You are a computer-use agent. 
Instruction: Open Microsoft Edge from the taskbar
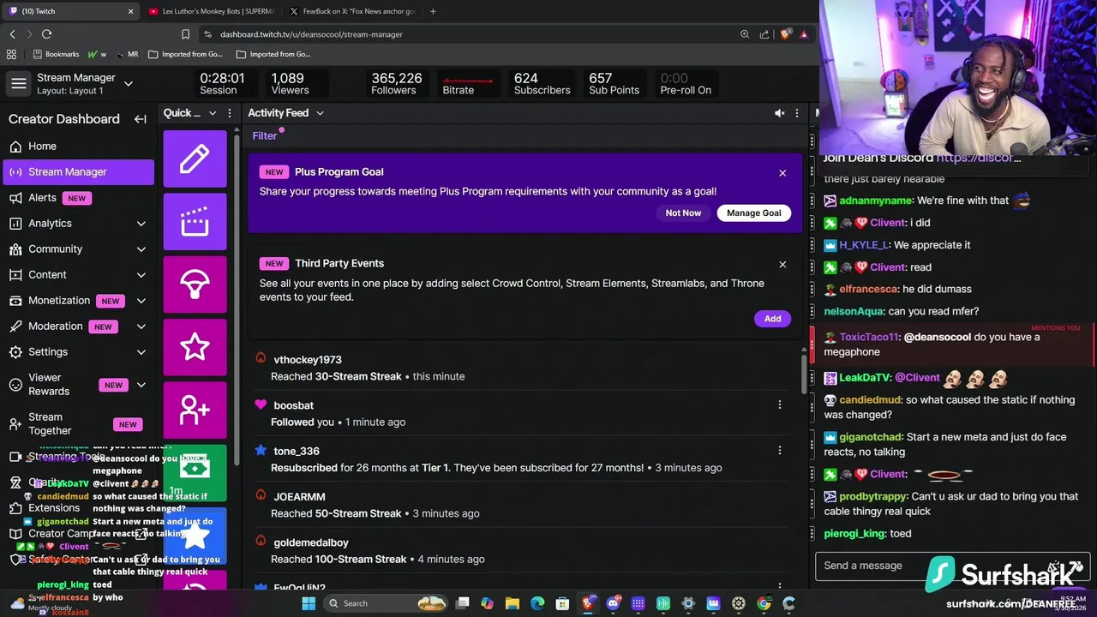tap(537, 603)
